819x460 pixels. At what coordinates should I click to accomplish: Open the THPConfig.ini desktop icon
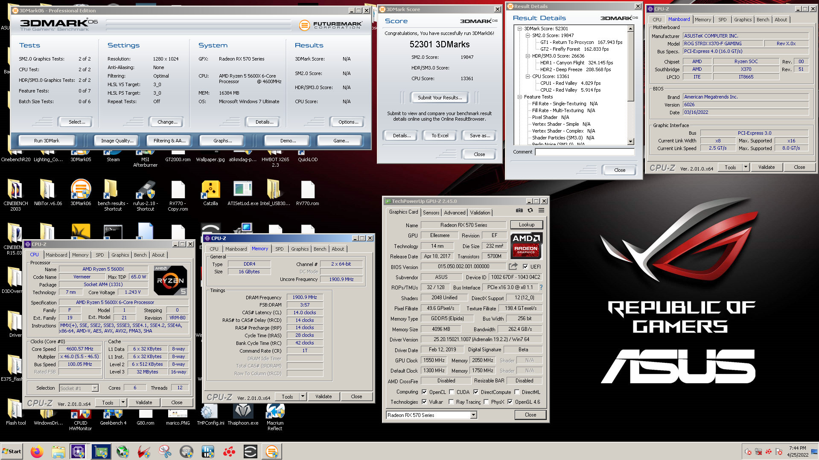click(x=210, y=414)
